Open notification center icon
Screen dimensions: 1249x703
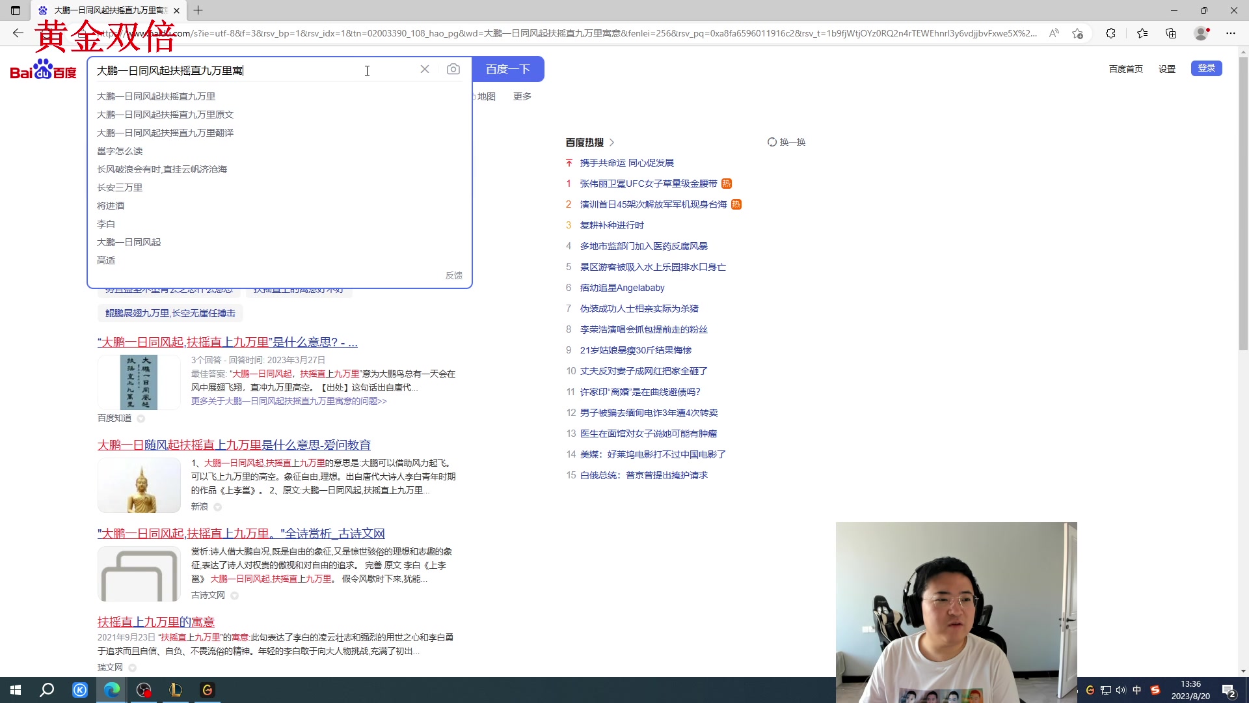tap(1229, 691)
